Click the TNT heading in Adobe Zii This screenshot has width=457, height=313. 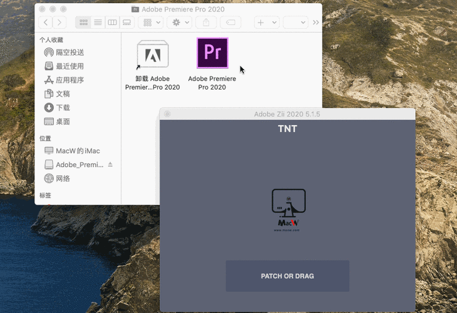[287, 129]
